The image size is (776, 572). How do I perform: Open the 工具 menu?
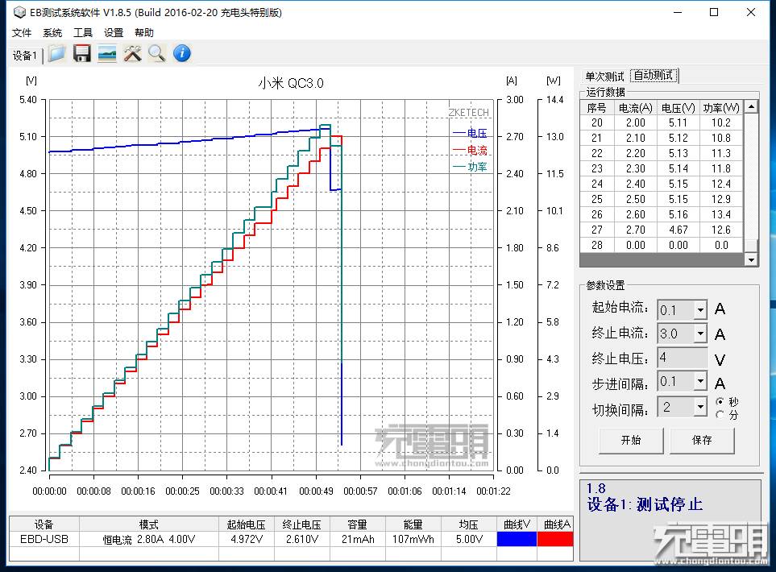point(83,33)
